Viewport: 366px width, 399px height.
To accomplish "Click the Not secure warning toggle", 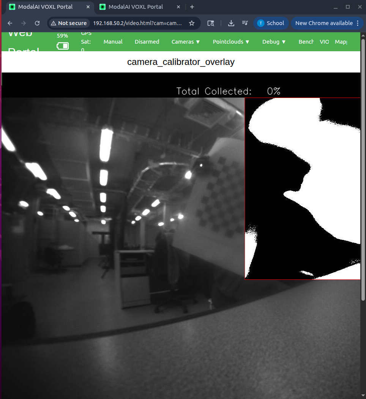I will pos(69,23).
